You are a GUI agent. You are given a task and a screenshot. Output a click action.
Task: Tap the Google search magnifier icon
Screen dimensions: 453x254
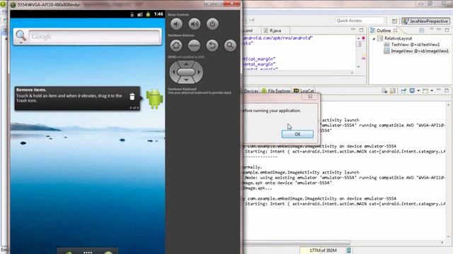tap(21, 36)
